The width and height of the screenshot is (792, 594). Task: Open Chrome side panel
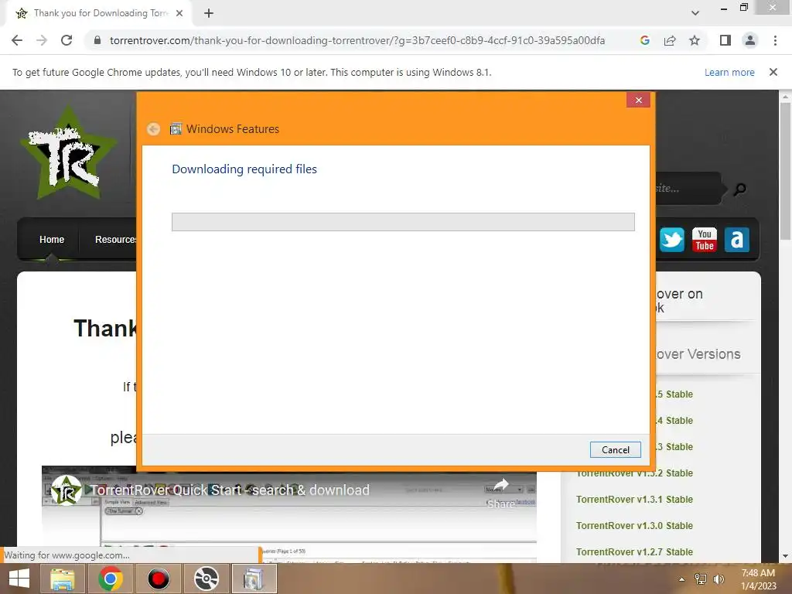tap(725, 40)
